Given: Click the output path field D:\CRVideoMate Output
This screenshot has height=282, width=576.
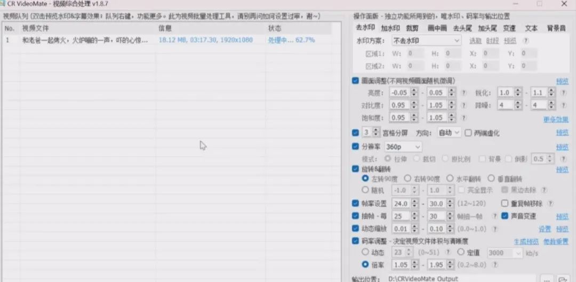Looking at the screenshot, I should (x=462, y=279).
